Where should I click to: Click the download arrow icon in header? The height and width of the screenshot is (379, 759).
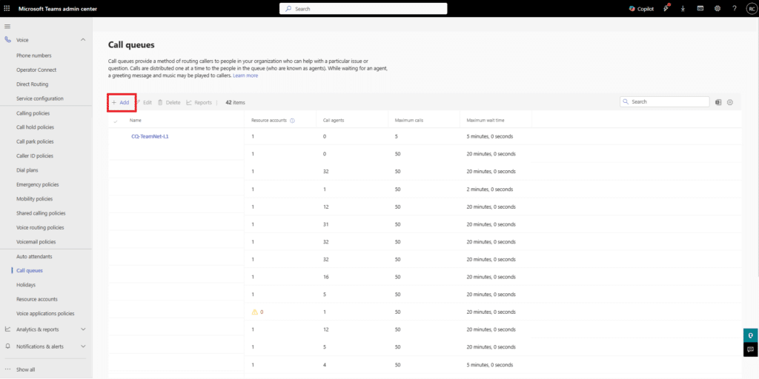(682, 8)
